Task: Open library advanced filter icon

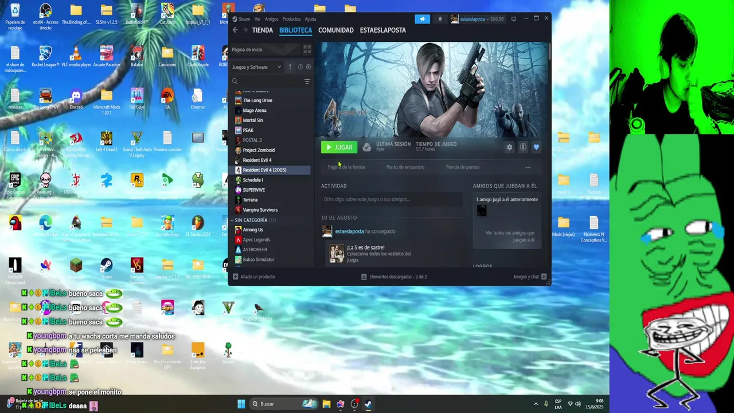Action: click(307, 81)
